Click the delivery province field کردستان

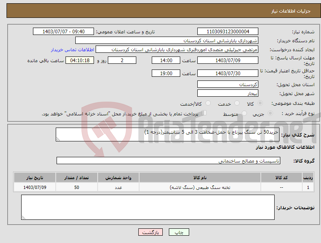pyautogui.click(x=228, y=84)
